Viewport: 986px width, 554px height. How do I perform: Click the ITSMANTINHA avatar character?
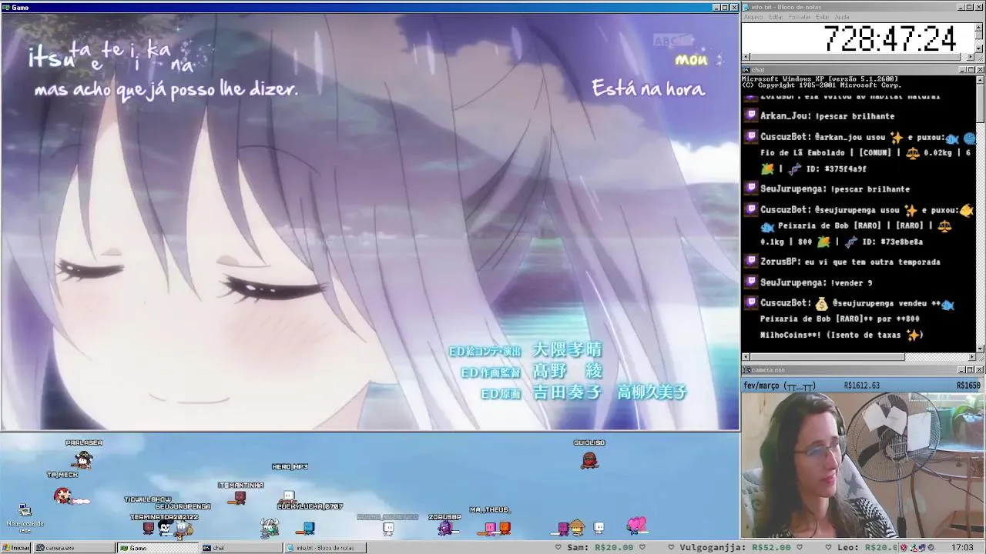click(240, 498)
